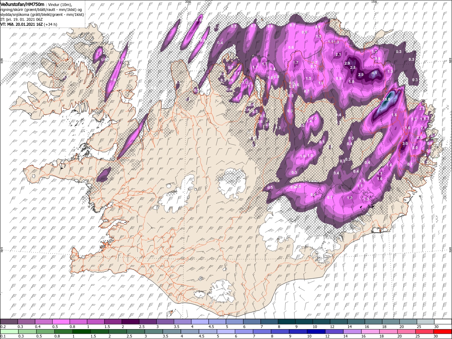Viewport: 452px width, 339px height.
Task: Click pale green swatch between 0.1 and 0.3, lower legend
Action: 9,332
